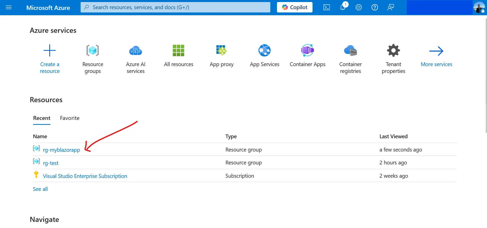Click the Type column header
This screenshot has width=487, height=228.
(x=231, y=136)
